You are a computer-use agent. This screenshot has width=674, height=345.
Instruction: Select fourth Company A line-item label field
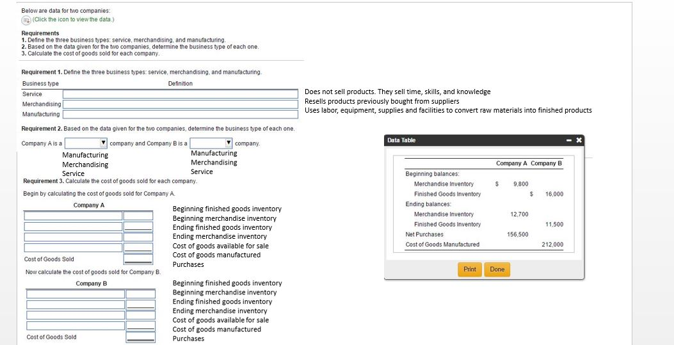click(x=73, y=248)
